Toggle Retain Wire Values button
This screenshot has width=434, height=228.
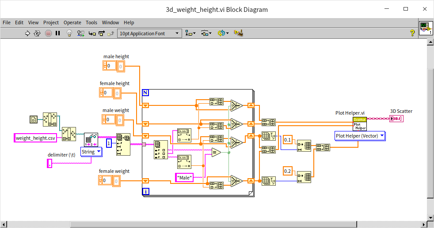tap(80, 33)
